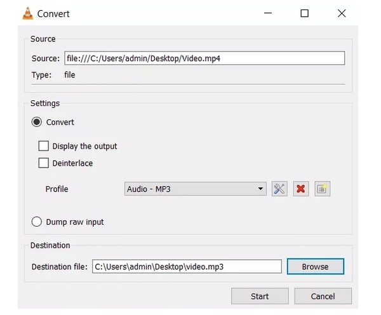Click the 'Profile' label text
The width and height of the screenshot is (381, 315).
(57, 189)
